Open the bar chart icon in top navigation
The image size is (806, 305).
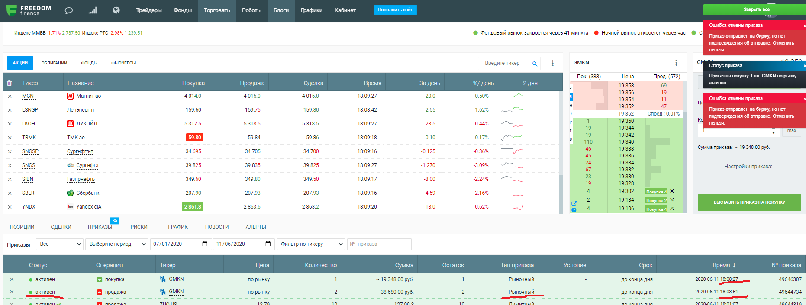93,10
